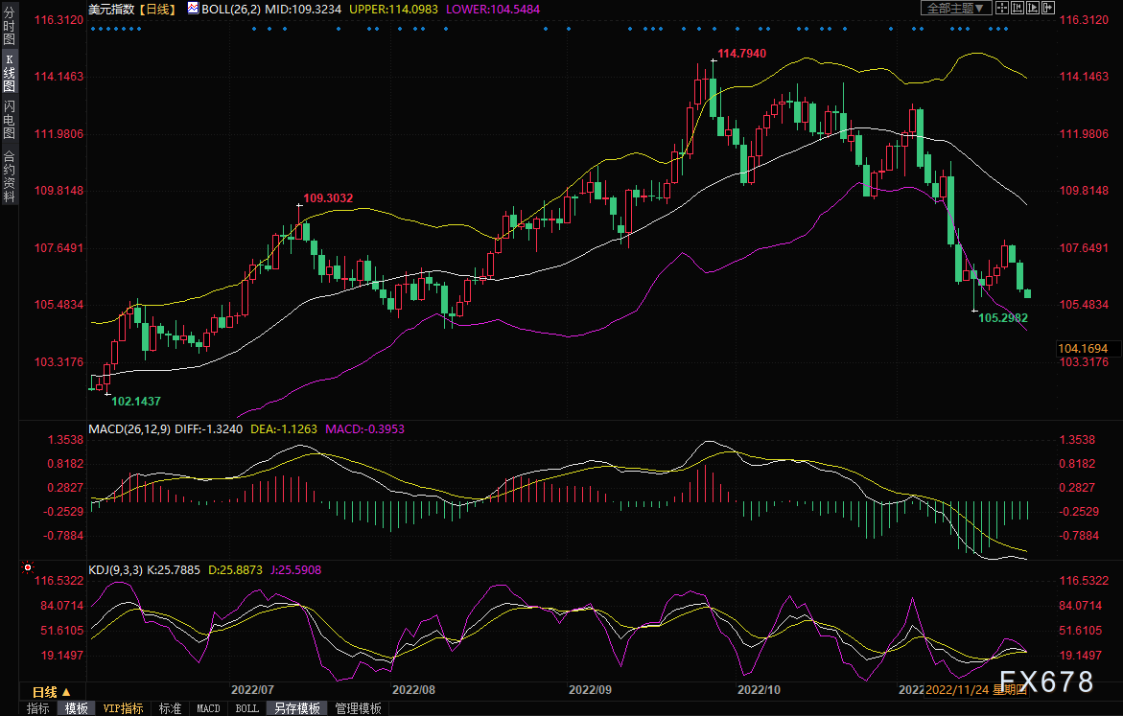Click the red sun icon beside KDJ panel

pos(28,567)
